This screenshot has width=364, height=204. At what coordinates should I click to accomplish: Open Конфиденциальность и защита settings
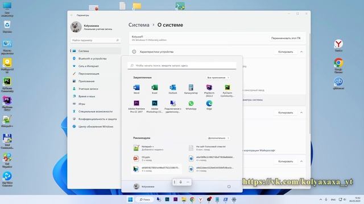96,119
